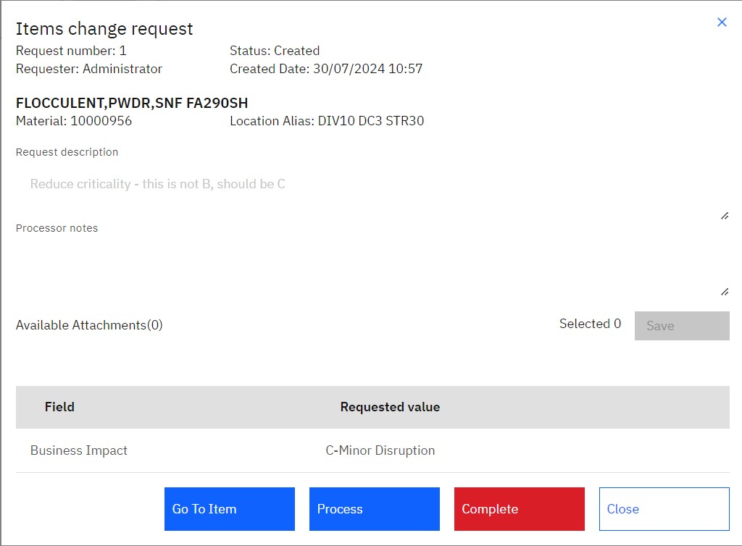
Task: Click the Requester: Administrator text
Action: [89, 69]
